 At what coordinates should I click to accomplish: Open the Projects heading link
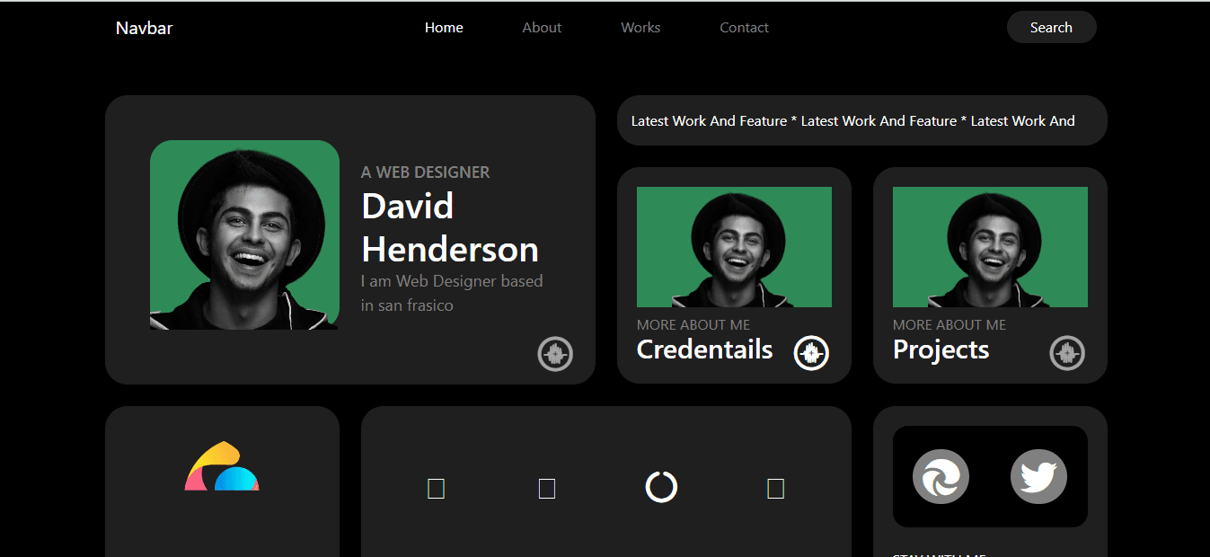[941, 349]
